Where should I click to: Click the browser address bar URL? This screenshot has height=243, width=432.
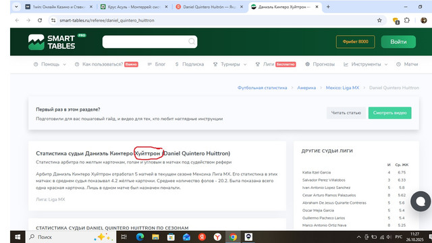[107, 20]
